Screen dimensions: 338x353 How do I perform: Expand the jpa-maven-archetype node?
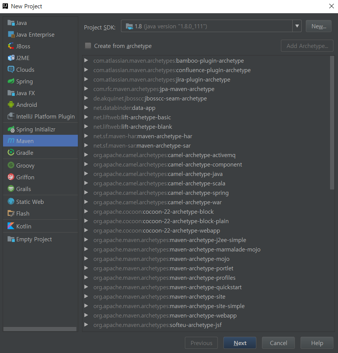86,89
